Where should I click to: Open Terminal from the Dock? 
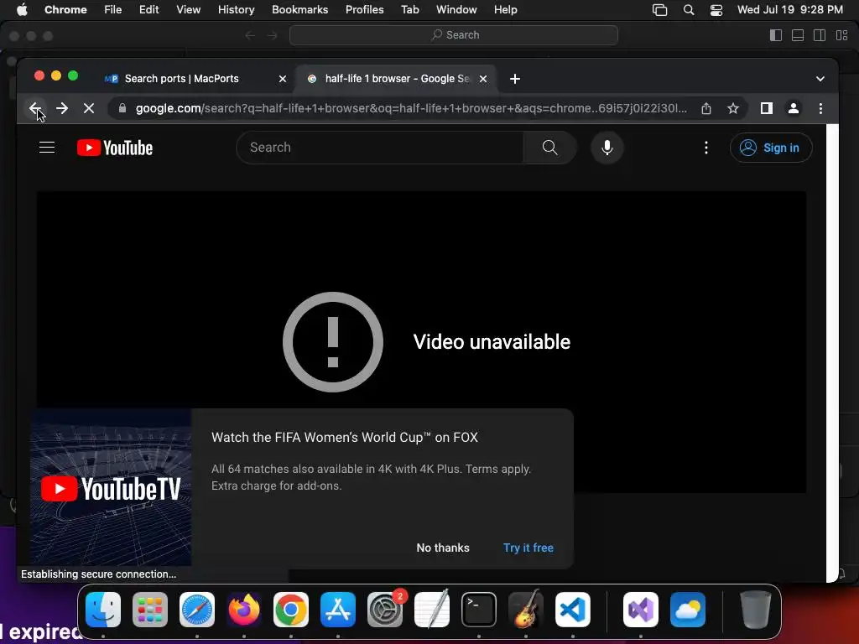click(x=479, y=610)
